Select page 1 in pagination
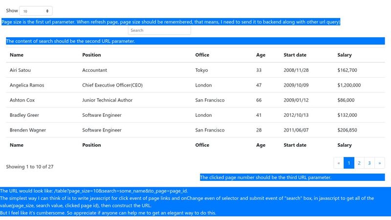This screenshot has height=220, width=391. tap(349, 163)
